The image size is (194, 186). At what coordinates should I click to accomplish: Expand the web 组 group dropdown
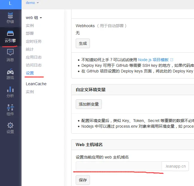[x=34, y=18]
